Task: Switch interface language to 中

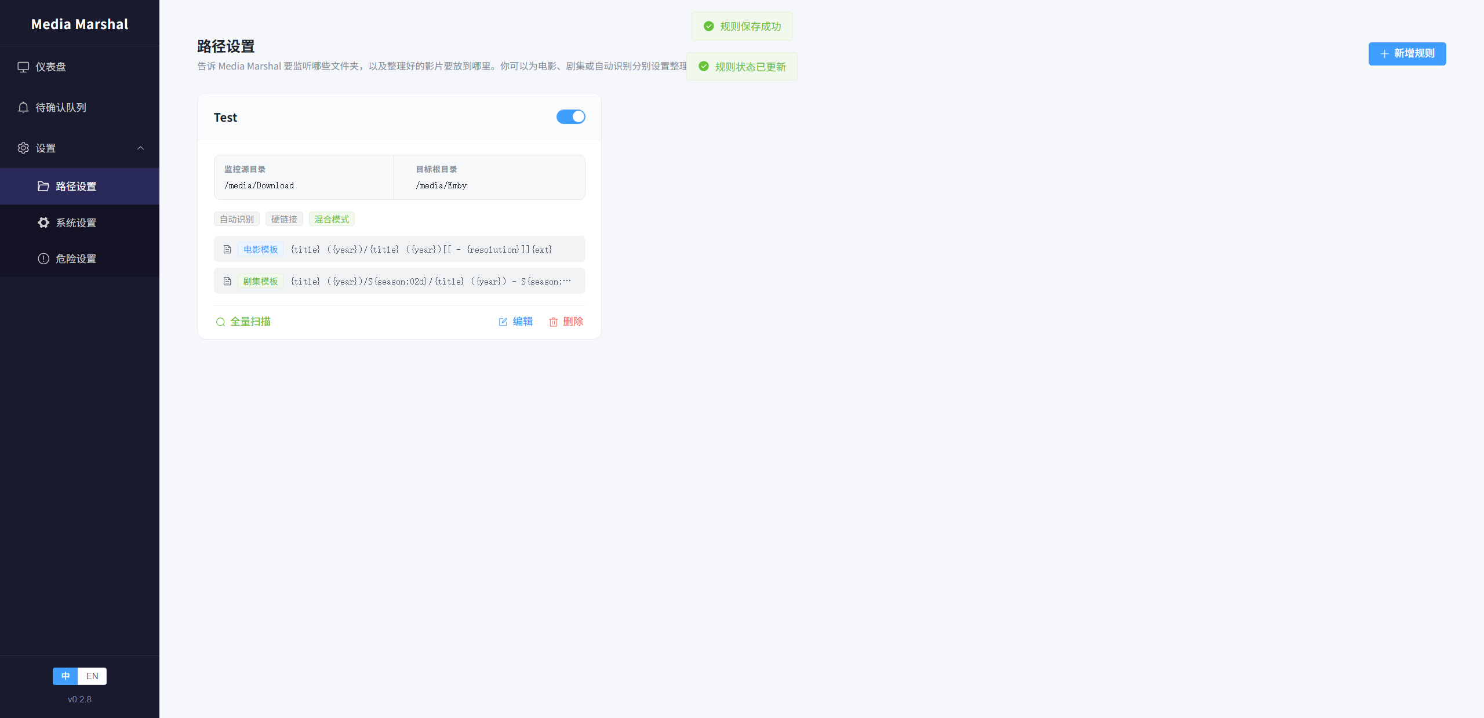Action: pyautogui.click(x=66, y=676)
